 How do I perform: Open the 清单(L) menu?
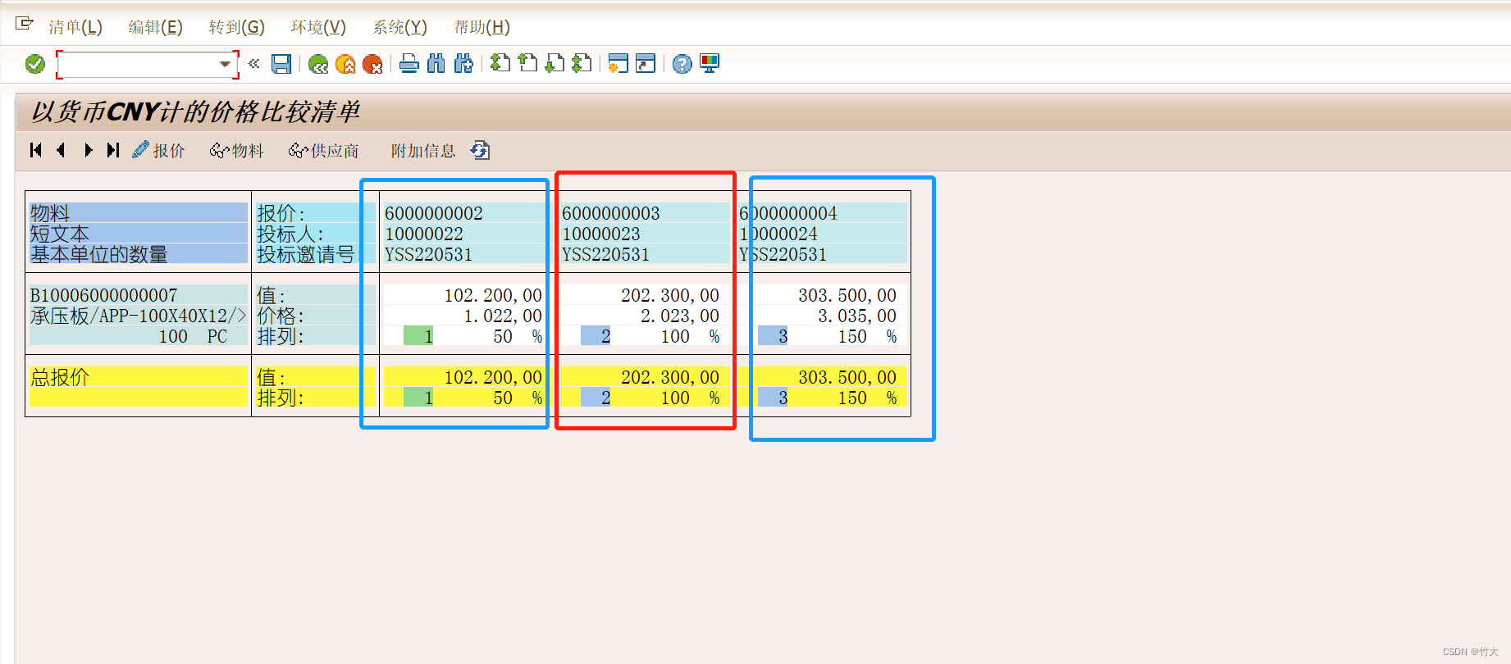tap(75, 27)
